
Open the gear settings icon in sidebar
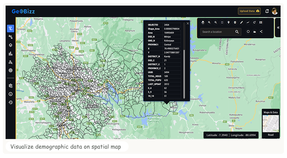click(x=11, y=86)
